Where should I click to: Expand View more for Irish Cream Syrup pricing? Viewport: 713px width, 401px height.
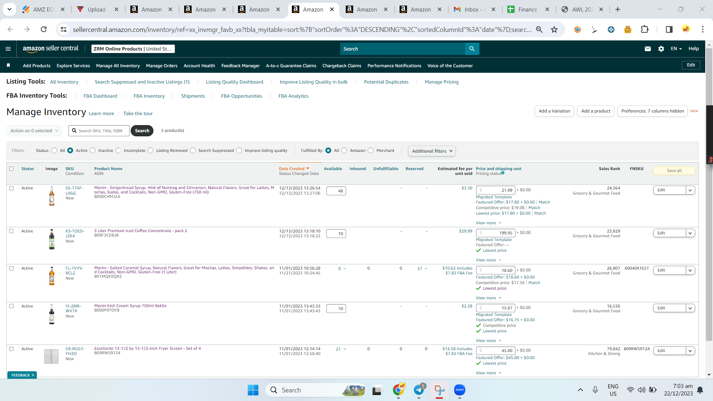[489, 340]
